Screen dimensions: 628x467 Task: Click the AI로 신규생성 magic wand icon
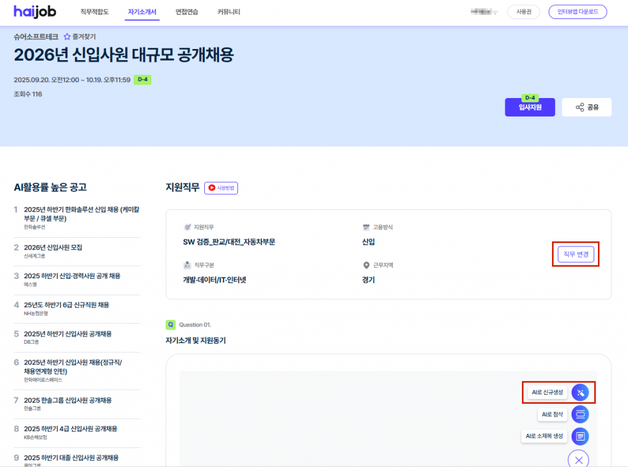(x=580, y=392)
